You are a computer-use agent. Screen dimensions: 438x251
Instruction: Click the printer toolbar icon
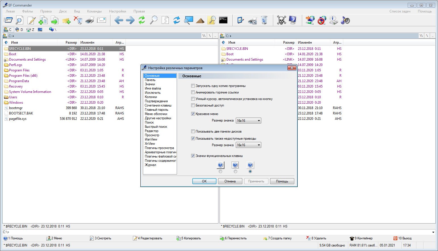pos(89,20)
